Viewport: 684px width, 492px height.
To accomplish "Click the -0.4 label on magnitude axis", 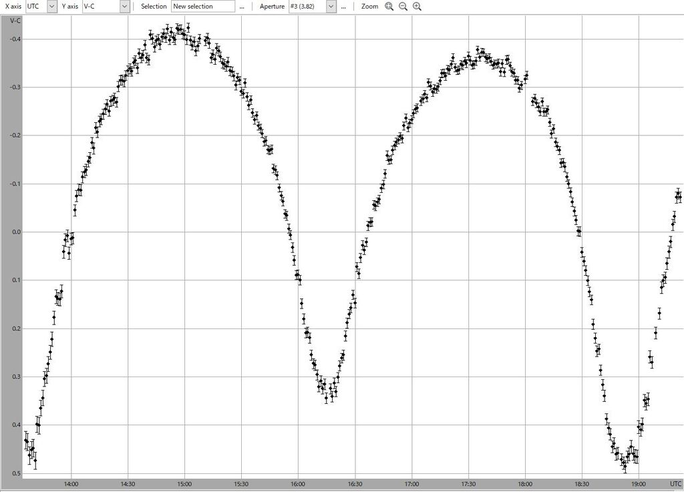I will [x=15, y=39].
